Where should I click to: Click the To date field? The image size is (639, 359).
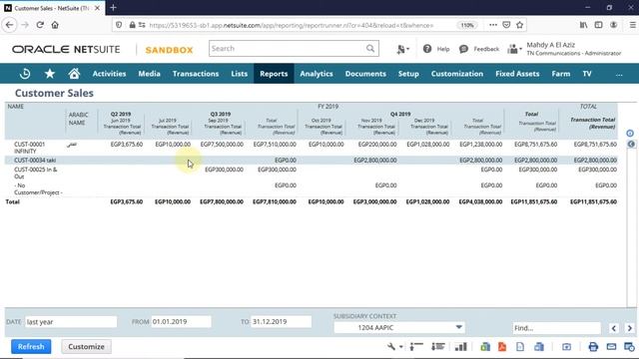(x=282, y=321)
